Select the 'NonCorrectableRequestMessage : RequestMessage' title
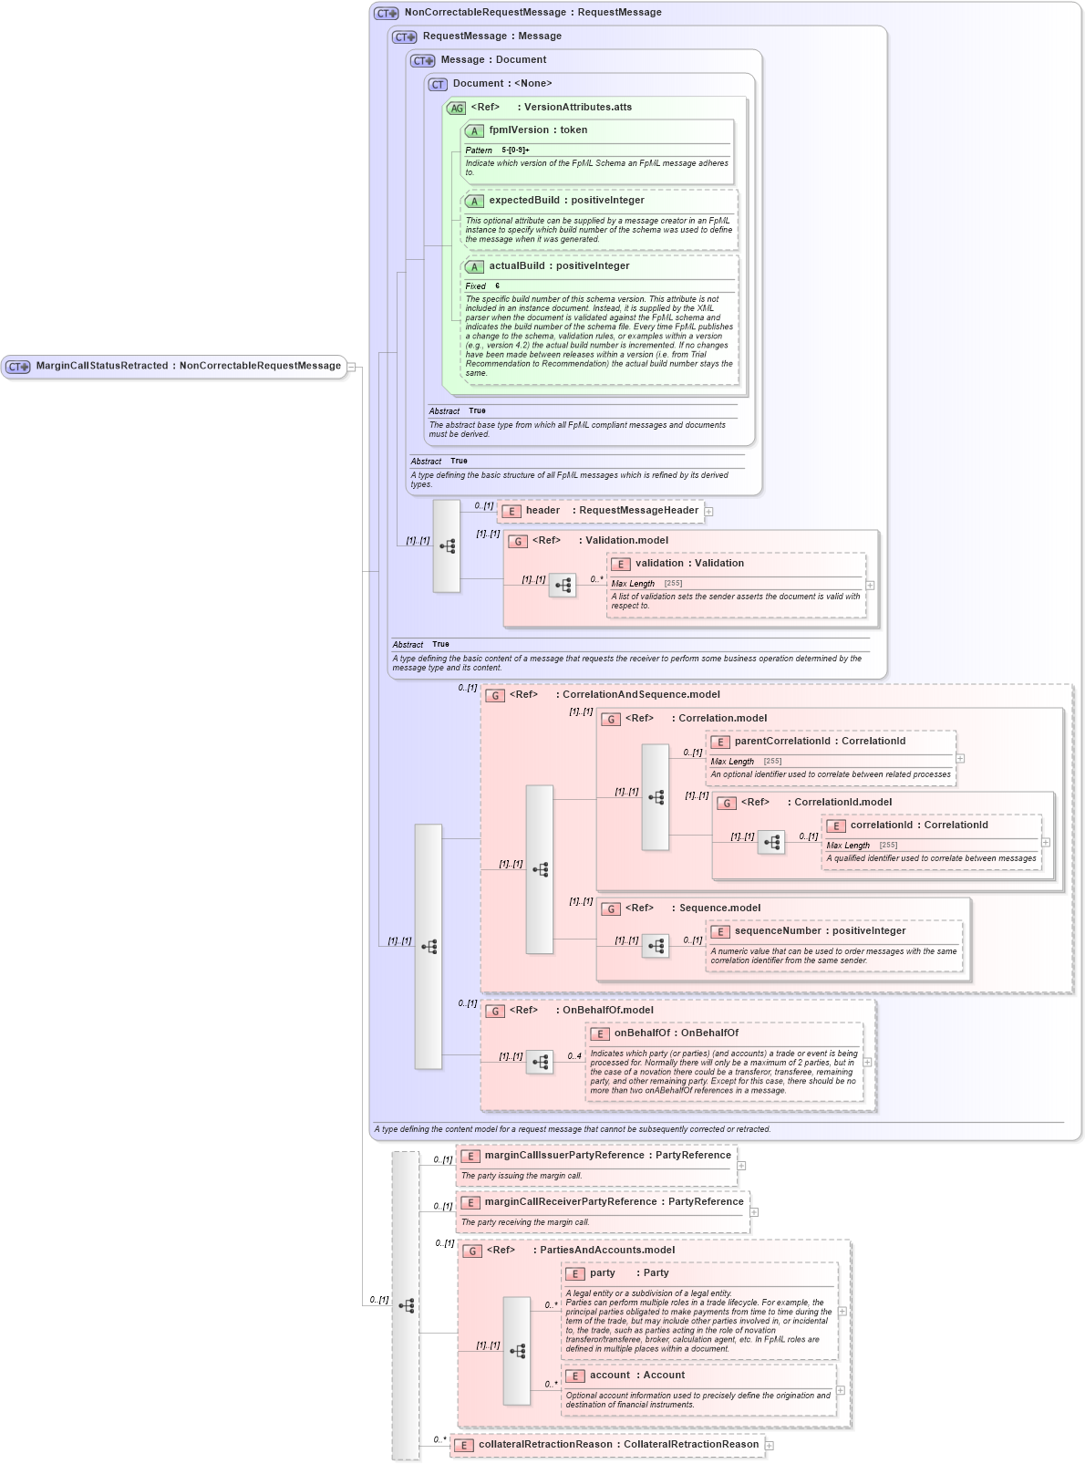Viewport: 1085px width, 1464px height. click(533, 13)
